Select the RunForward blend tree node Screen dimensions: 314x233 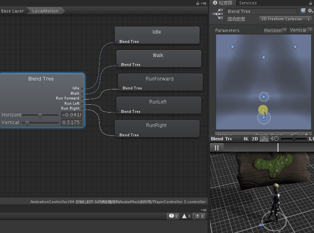click(x=160, y=82)
